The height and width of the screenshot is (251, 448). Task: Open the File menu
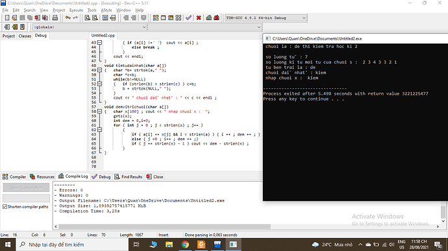(5, 10)
